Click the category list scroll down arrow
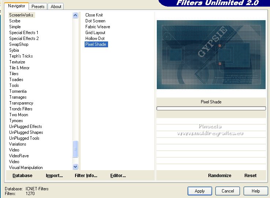 (75, 166)
